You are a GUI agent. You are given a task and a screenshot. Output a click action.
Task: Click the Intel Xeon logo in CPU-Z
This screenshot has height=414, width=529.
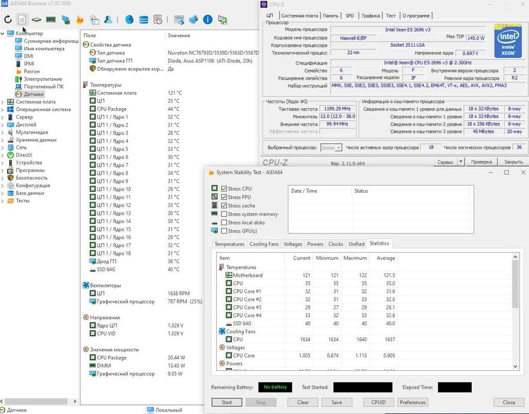point(508,41)
